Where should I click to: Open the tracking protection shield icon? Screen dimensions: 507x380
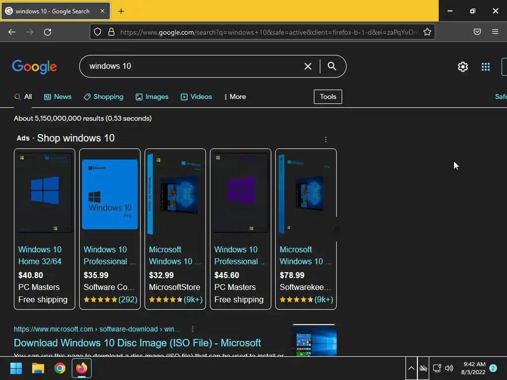pyautogui.click(x=98, y=32)
